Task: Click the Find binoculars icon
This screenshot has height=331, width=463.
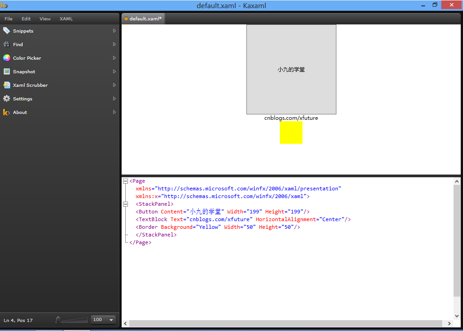Action: point(6,44)
